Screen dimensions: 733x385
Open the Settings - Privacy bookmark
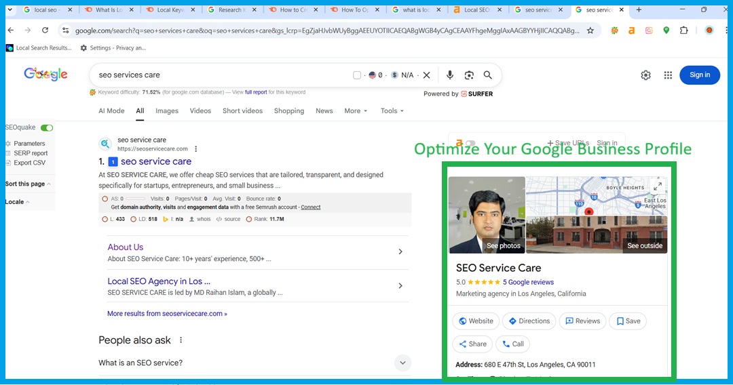pos(113,47)
